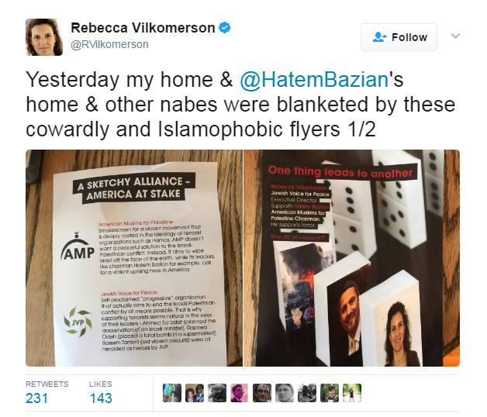Click the fourth liker avatar with pink background
The image size is (487, 417).
(x=240, y=393)
